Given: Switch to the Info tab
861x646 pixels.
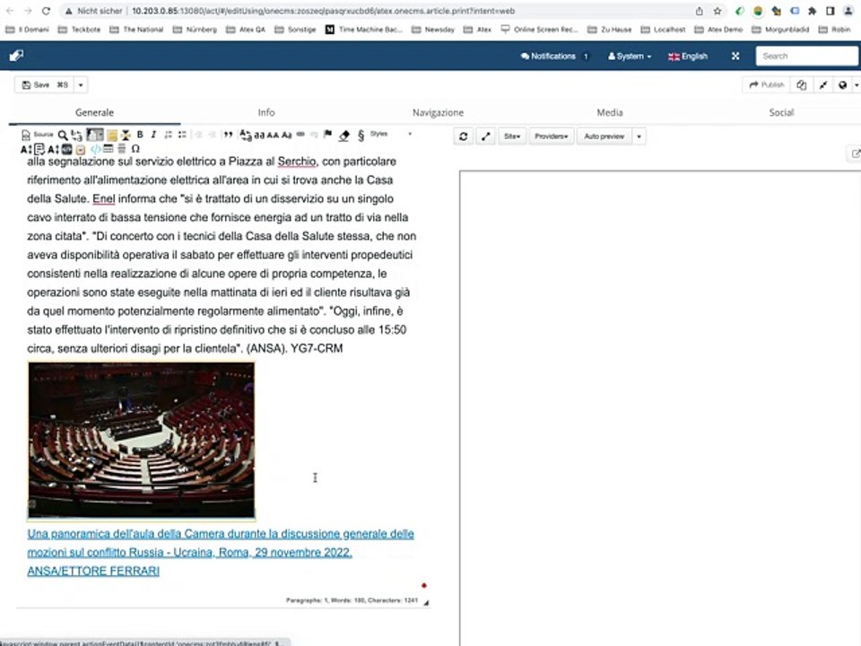Looking at the screenshot, I should point(266,113).
